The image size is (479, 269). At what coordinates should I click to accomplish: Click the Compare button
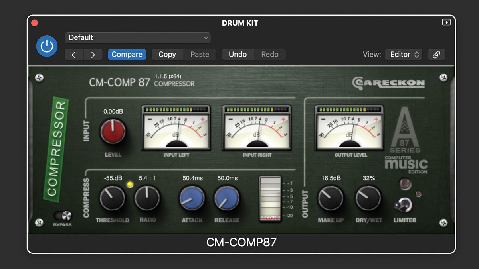(127, 55)
